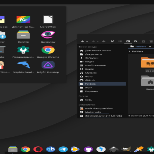
Task: Open the work place entry
Action: click(x=102, y=88)
